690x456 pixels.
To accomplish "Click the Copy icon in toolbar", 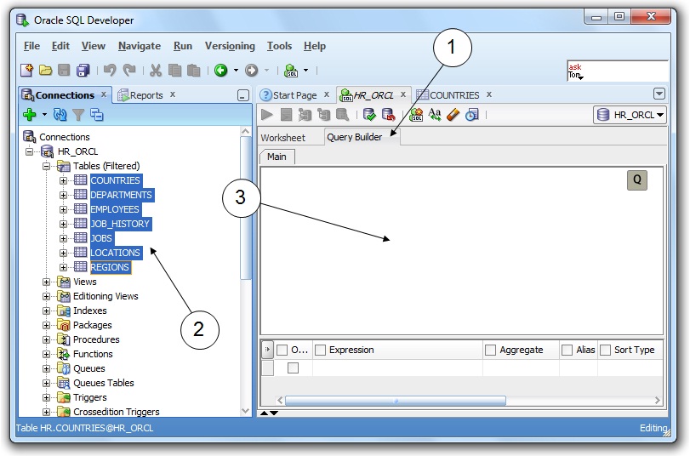I will (174, 71).
